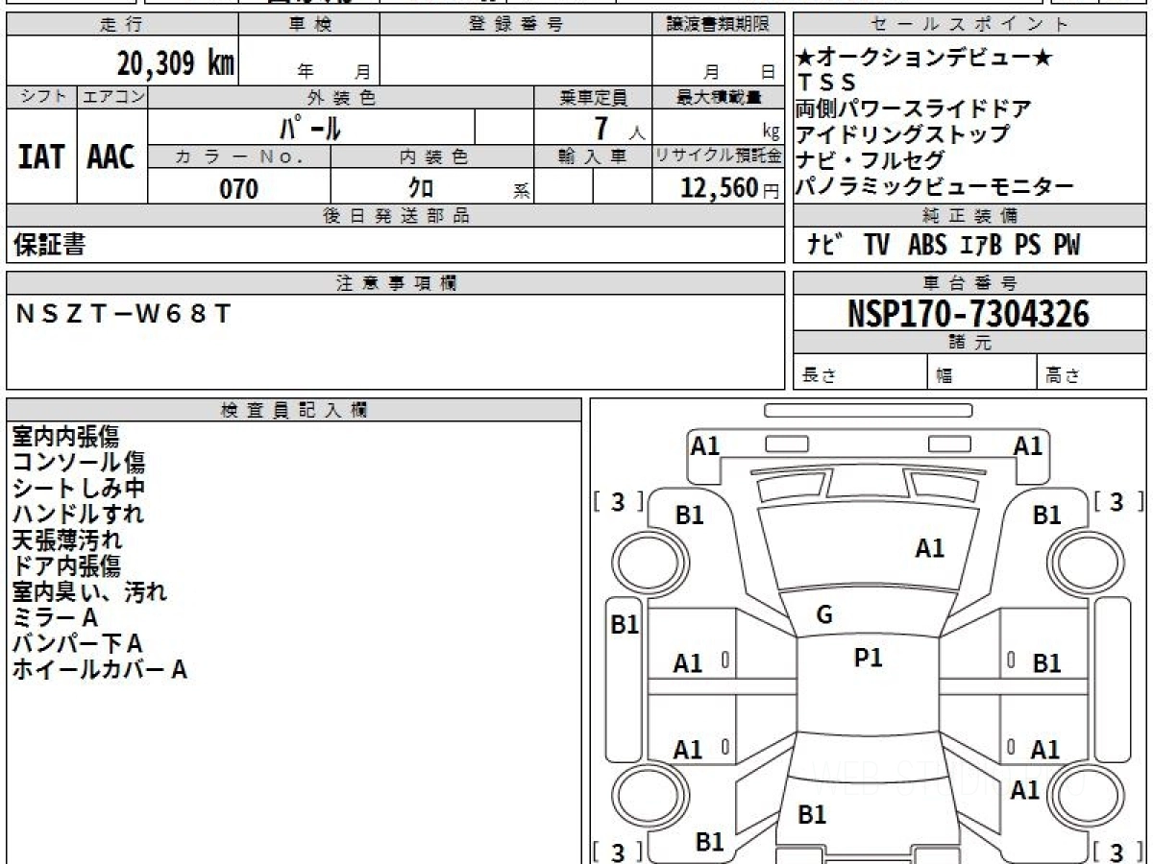The height and width of the screenshot is (864, 1153).
Task: Click the 走行 header cell
Action: 121,25
